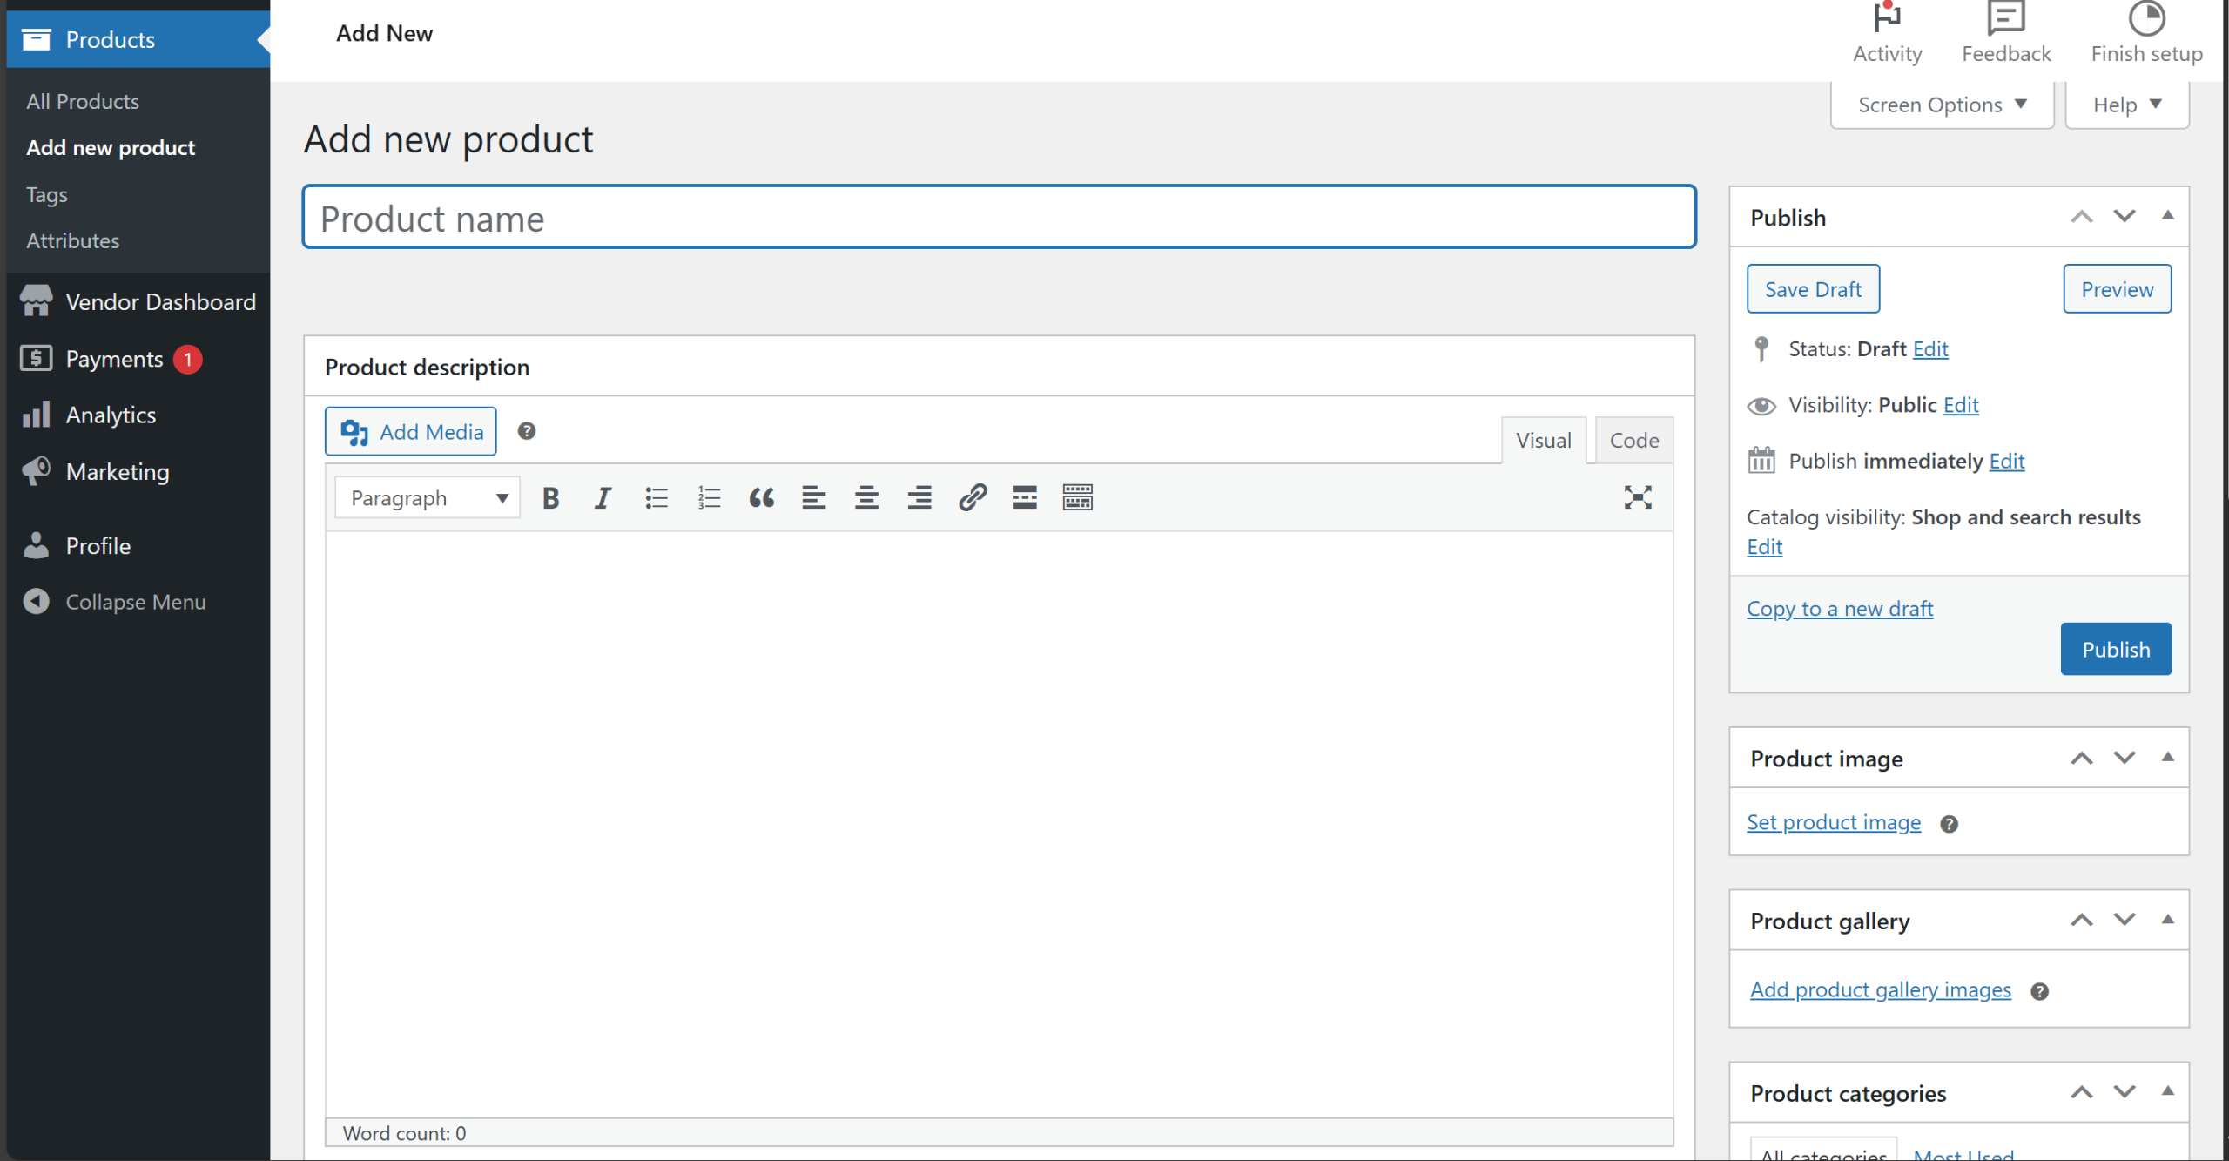The width and height of the screenshot is (2229, 1161).
Task: Collapse the admin sidebar menu
Action: [139, 602]
